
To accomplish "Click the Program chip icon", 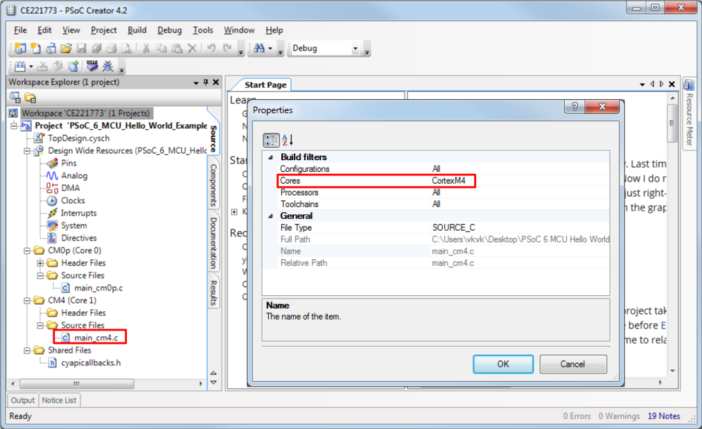I will click(92, 67).
